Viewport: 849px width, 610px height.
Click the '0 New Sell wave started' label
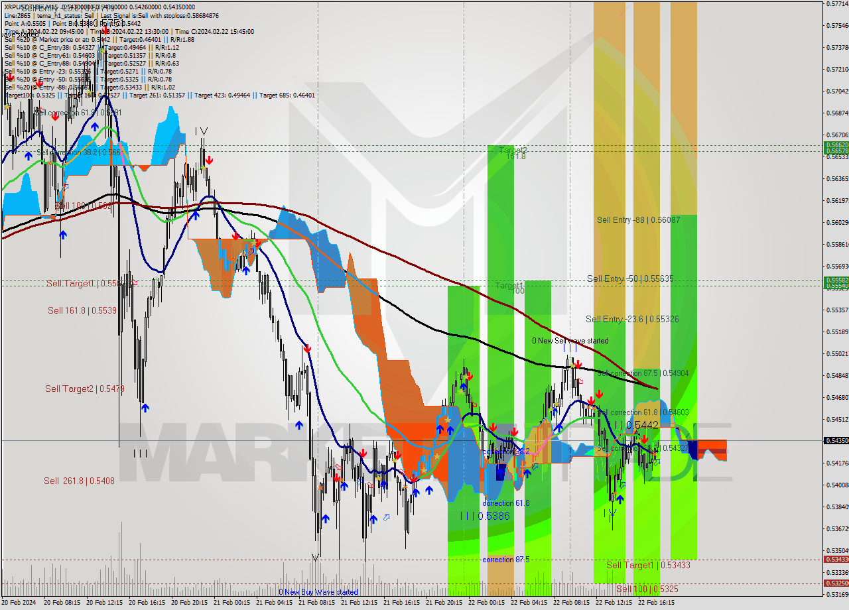(x=570, y=341)
